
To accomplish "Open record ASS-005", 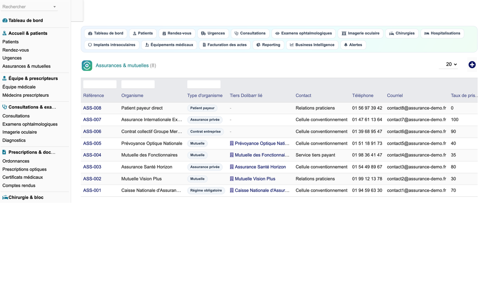I will 92,143.
